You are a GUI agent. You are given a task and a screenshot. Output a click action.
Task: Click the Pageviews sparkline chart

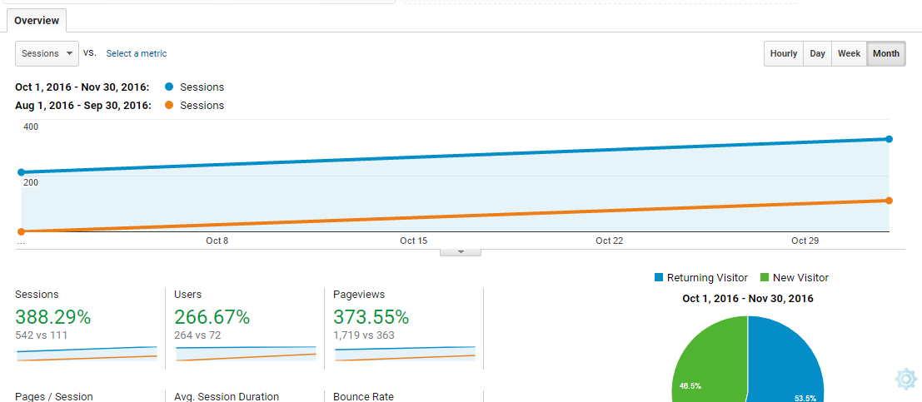tap(405, 354)
